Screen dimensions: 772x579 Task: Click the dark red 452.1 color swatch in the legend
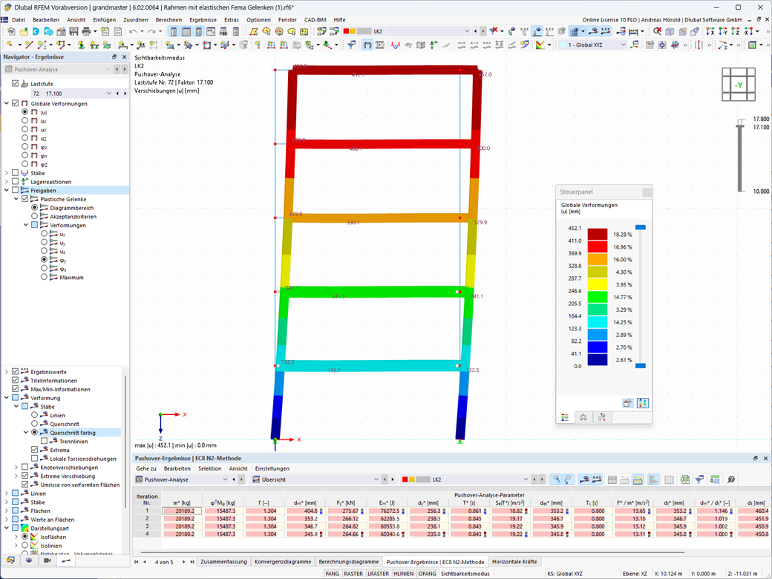[598, 235]
